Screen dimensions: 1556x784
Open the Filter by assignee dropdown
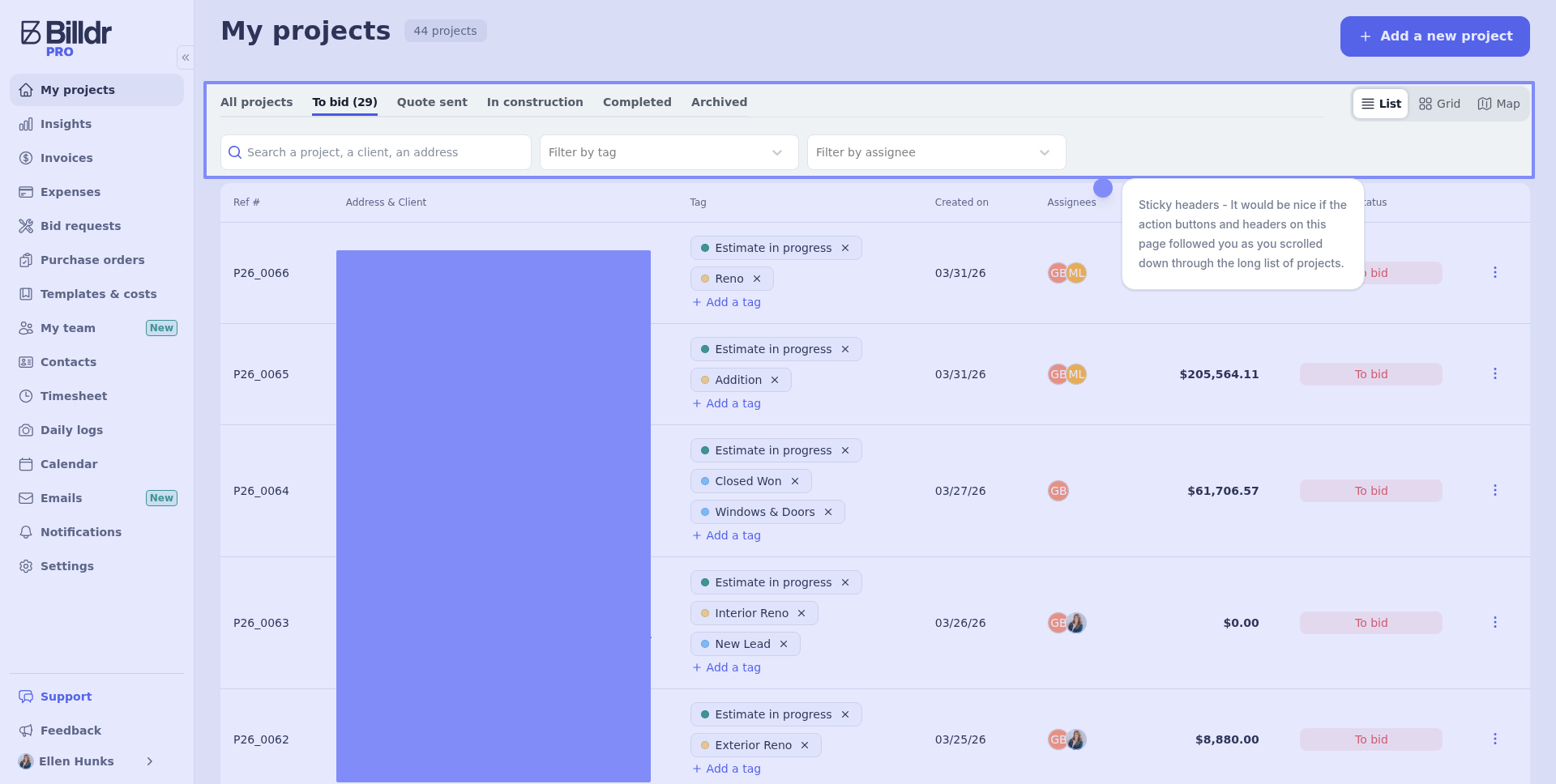click(936, 152)
